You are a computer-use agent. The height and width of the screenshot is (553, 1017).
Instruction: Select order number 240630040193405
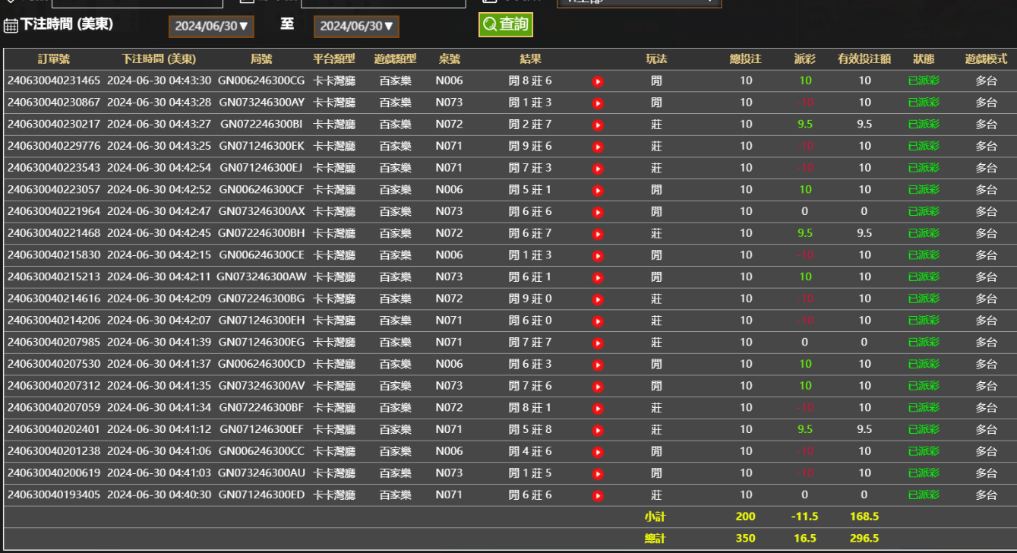[x=53, y=495]
